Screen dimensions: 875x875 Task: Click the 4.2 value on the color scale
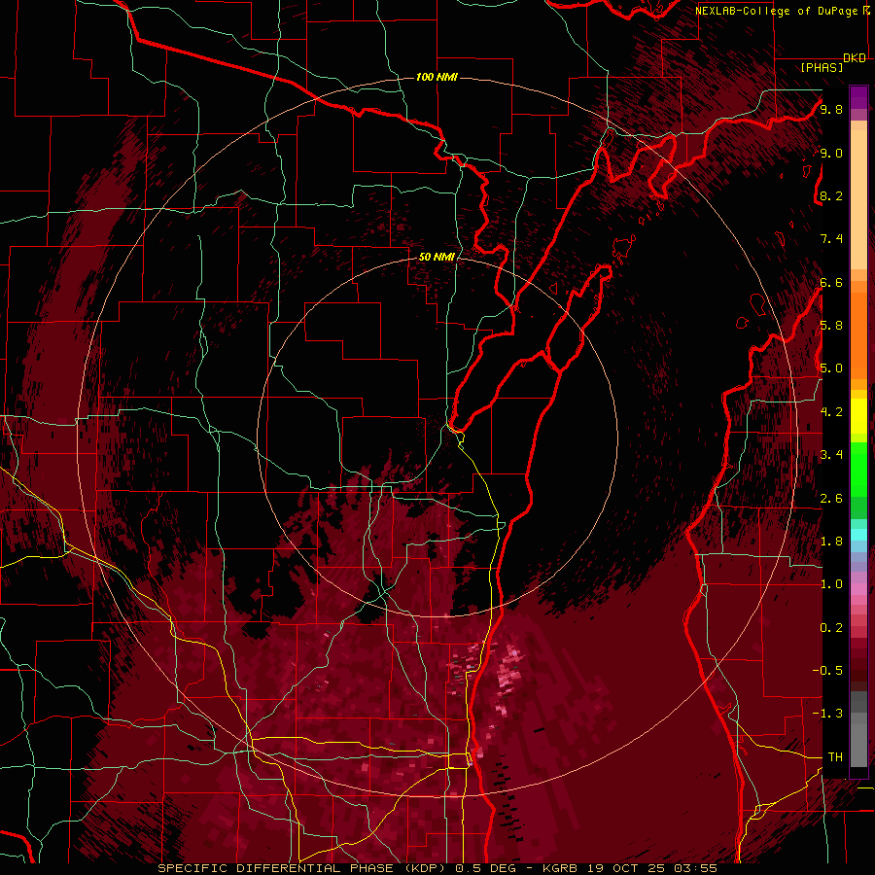tap(831, 412)
